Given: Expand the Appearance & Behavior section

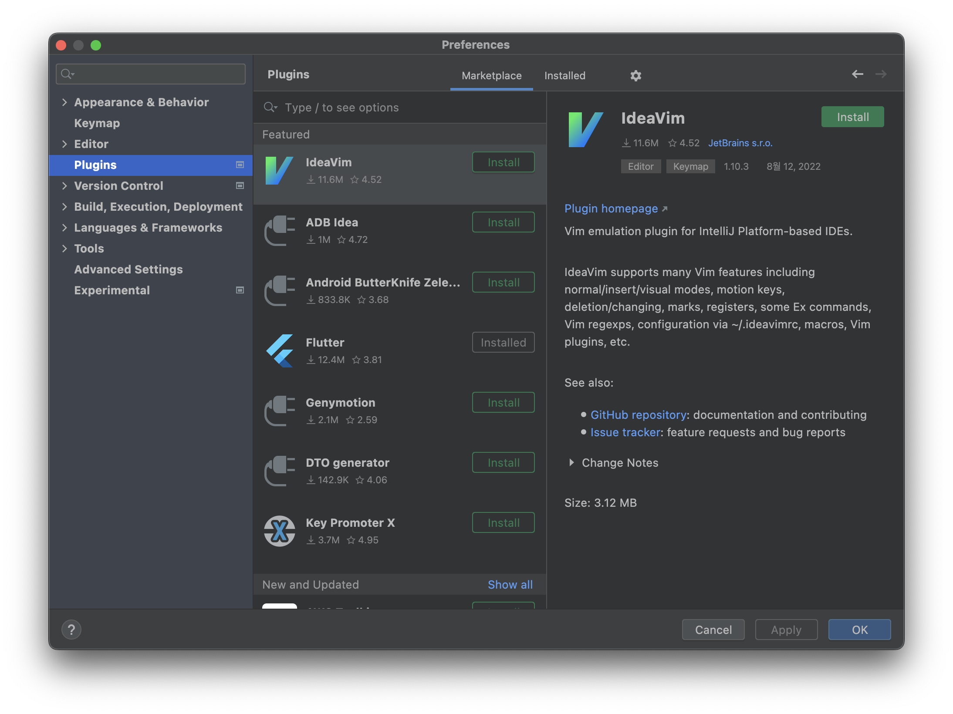Looking at the screenshot, I should pyautogui.click(x=64, y=102).
